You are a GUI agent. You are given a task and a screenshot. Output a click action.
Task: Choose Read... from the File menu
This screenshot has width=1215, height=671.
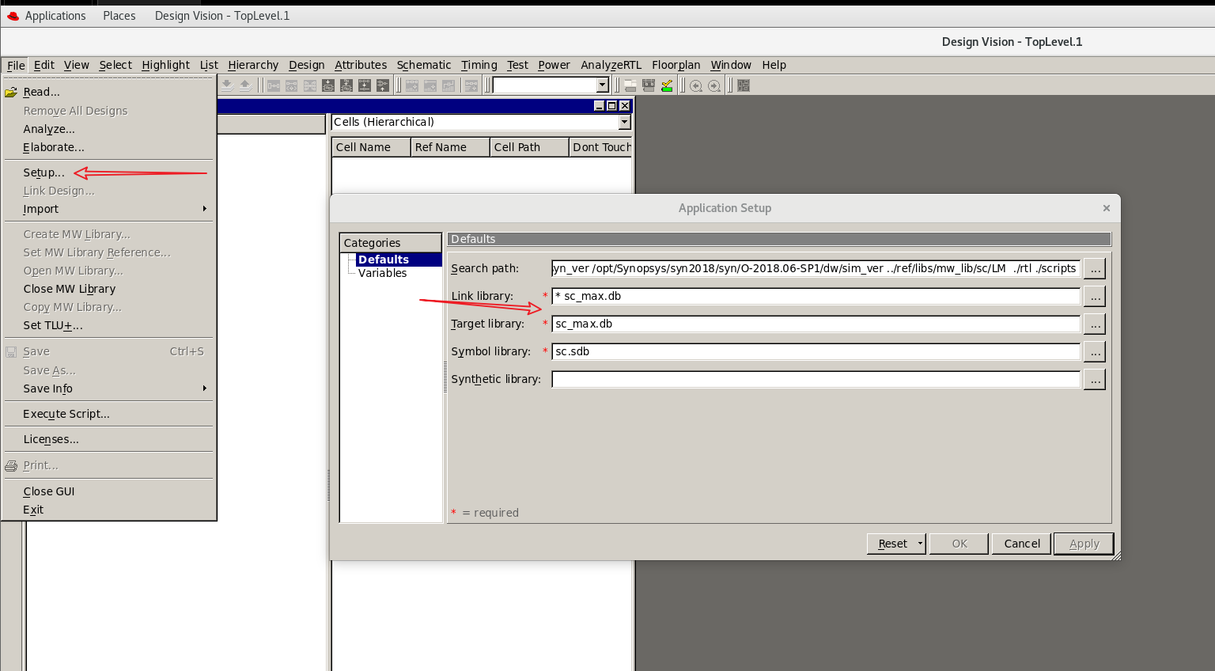point(41,92)
